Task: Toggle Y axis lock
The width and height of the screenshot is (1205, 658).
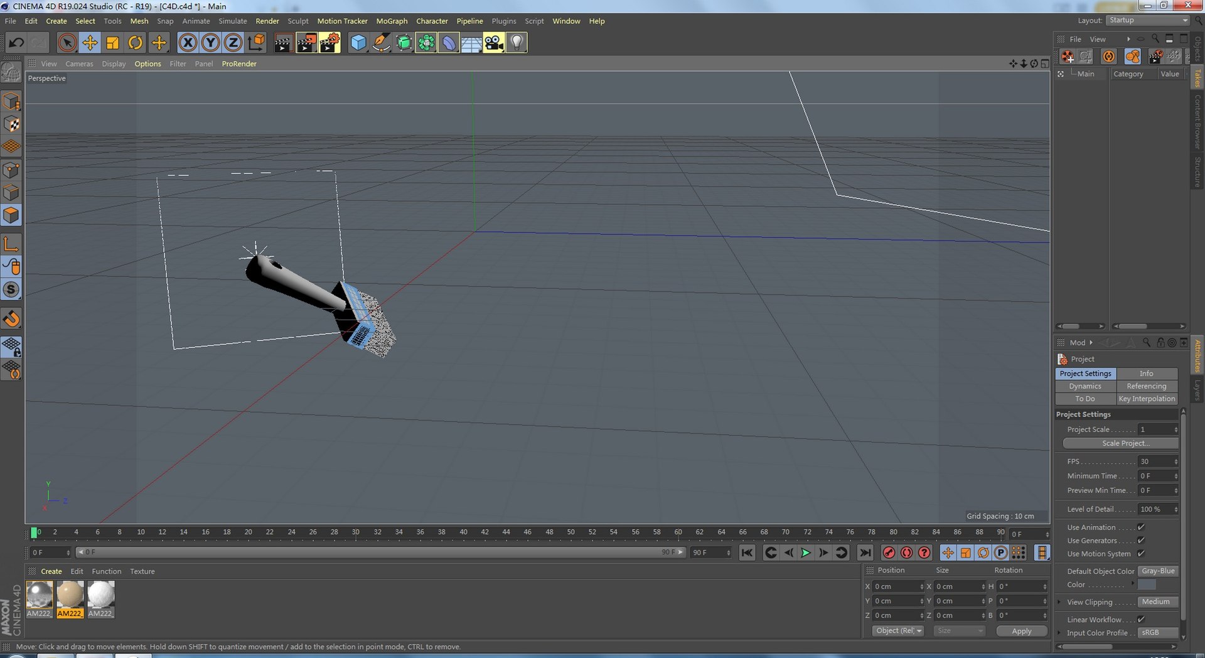Action: coord(210,43)
